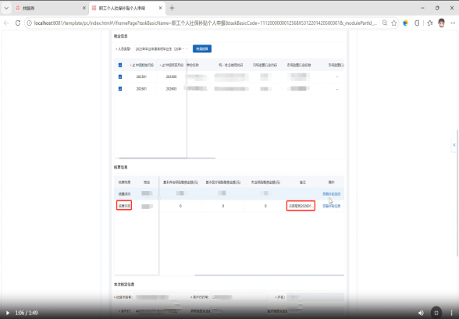Image resolution: width=459 pixels, height=319 pixels.
Task: Click the 202305 end month cell
Action: click(x=171, y=76)
